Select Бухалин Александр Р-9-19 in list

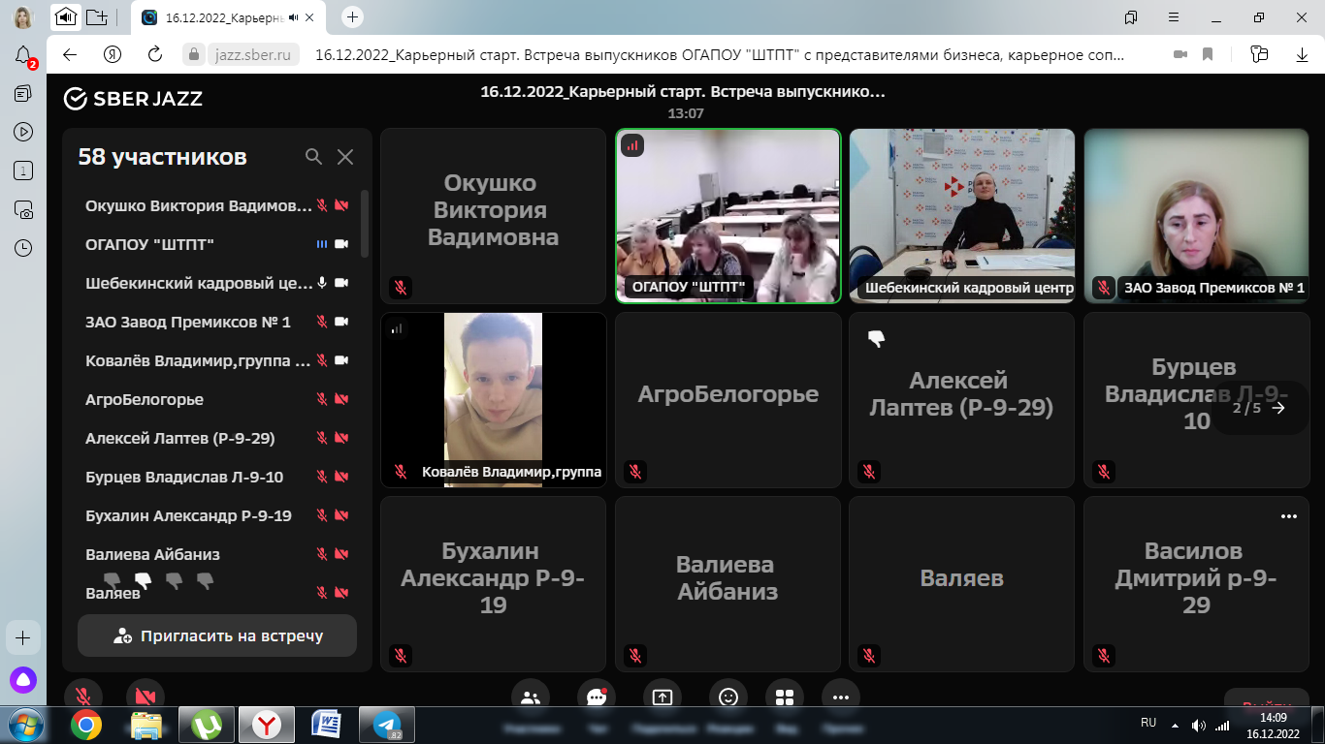(x=188, y=515)
